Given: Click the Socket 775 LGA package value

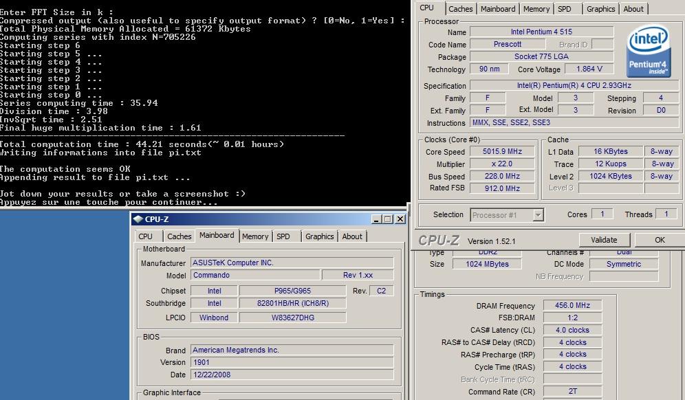Looking at the screenshot, I should [x=542, y=56].
